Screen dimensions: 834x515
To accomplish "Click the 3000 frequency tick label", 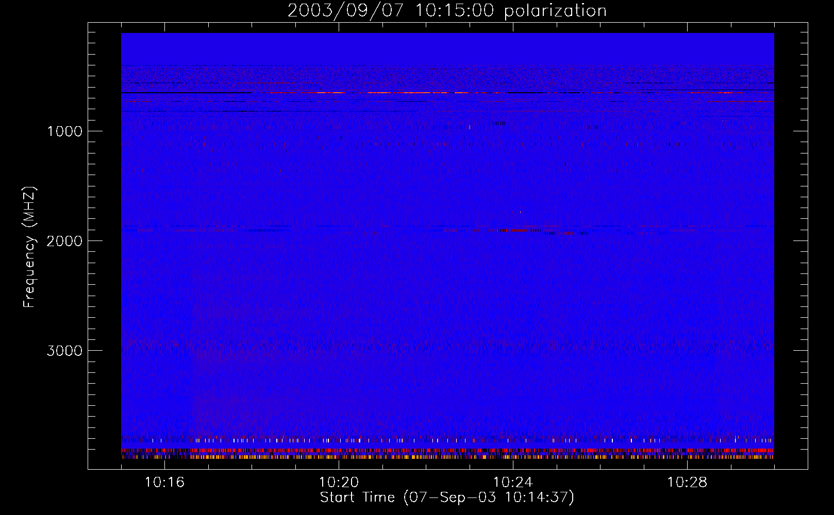I will pos(64,351).
